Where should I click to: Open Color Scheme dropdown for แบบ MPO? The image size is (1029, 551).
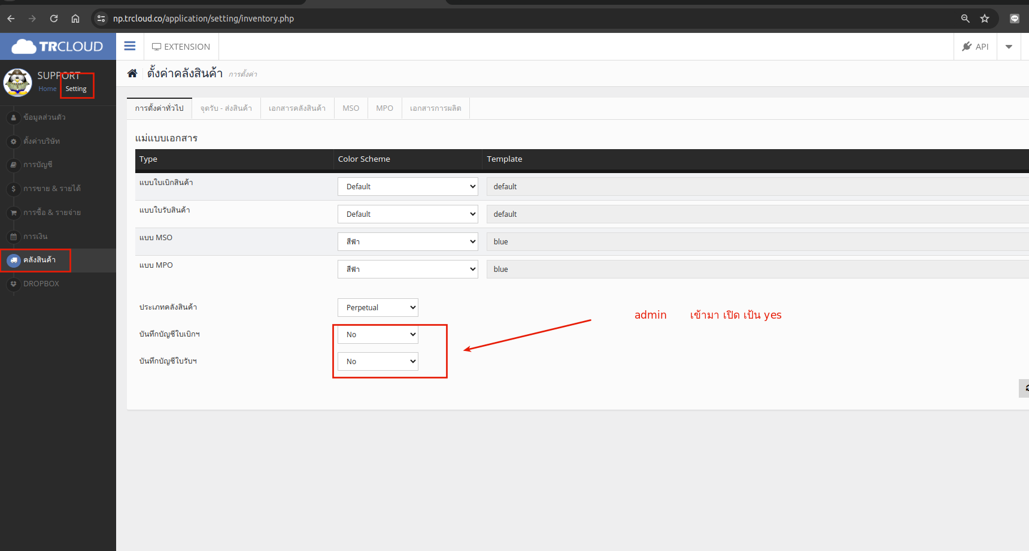pyautogui.click(x=408, y=269)
